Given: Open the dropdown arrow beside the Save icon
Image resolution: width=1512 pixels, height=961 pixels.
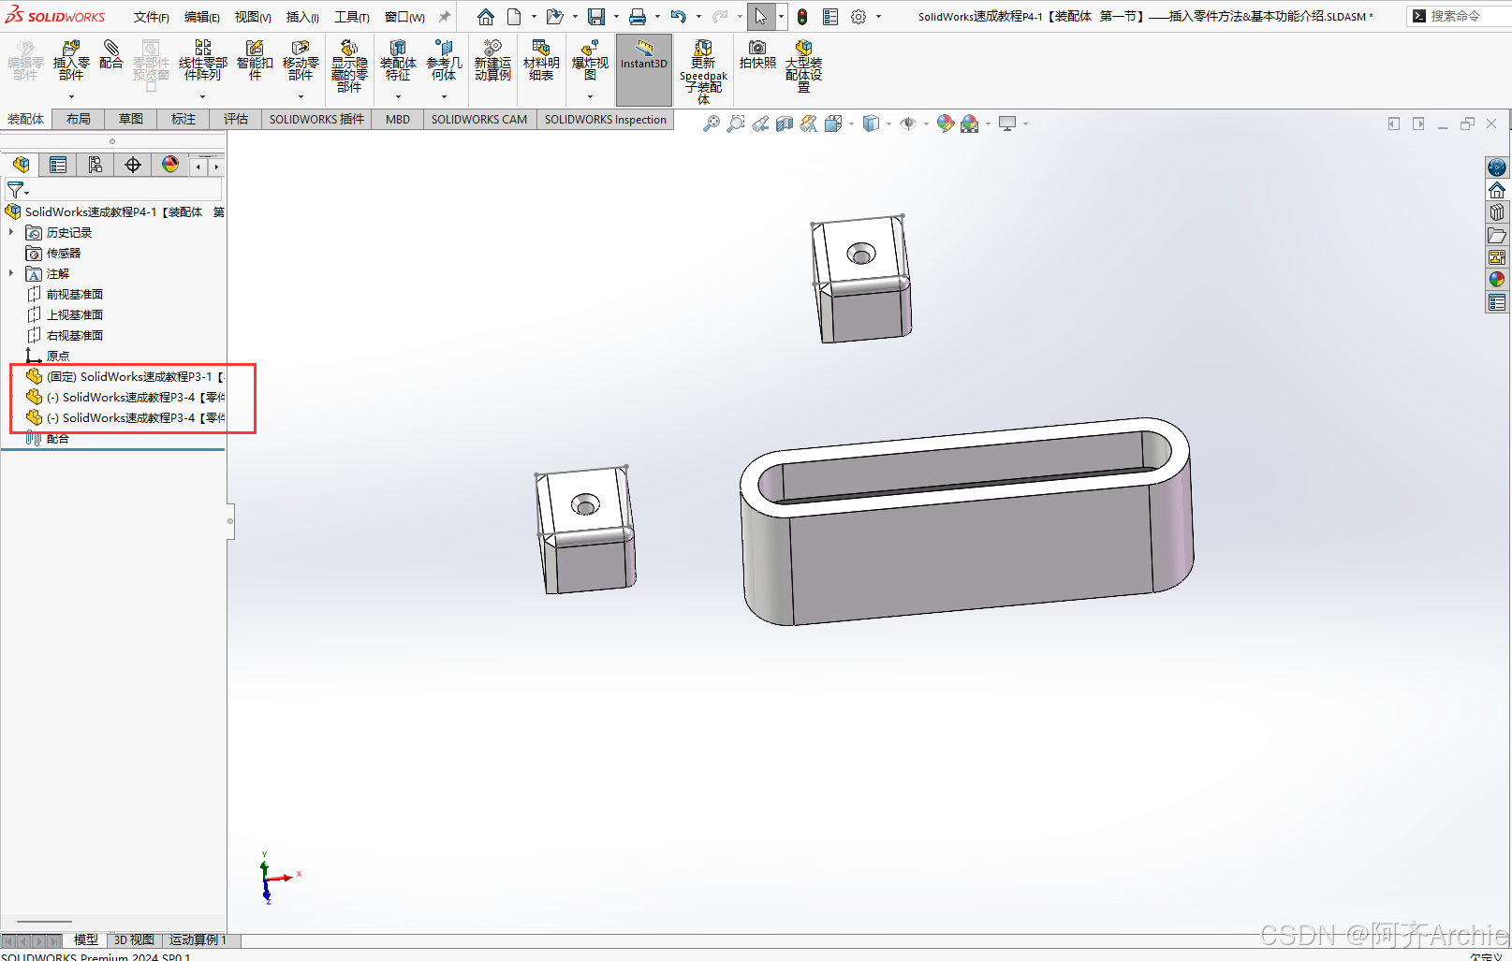Looking at the screenshot, I should [x=616, y=17].
